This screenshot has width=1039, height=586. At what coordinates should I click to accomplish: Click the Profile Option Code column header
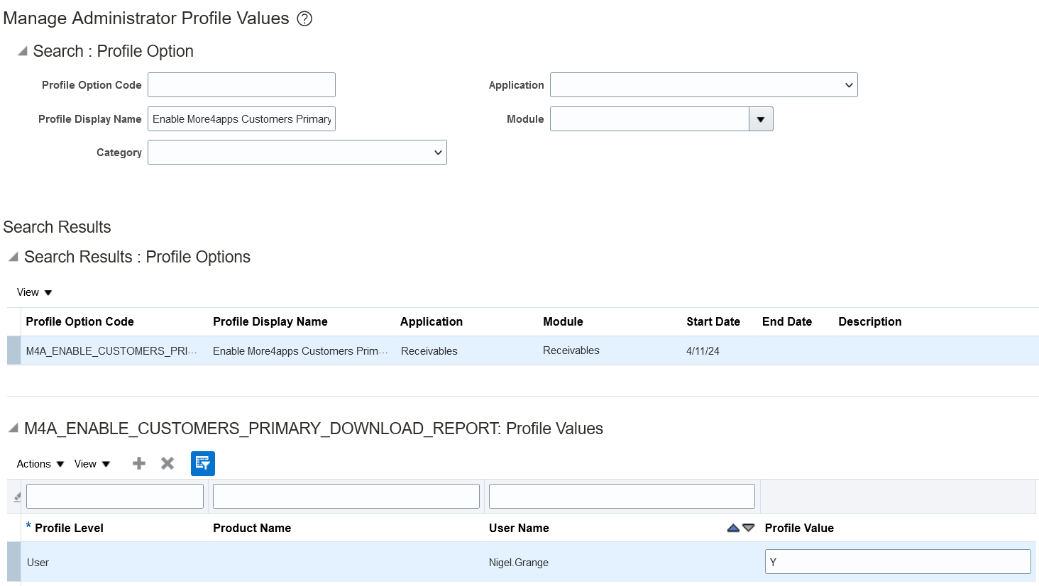point(80,321)
